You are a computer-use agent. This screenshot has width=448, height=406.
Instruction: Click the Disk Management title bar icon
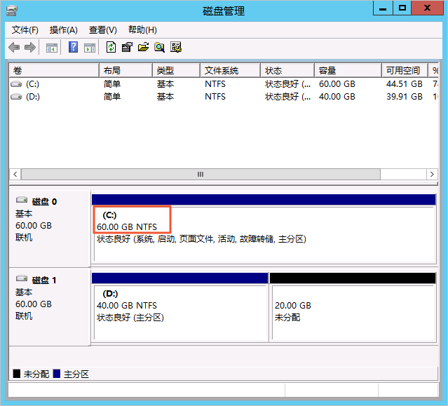[x=12, y=11]
